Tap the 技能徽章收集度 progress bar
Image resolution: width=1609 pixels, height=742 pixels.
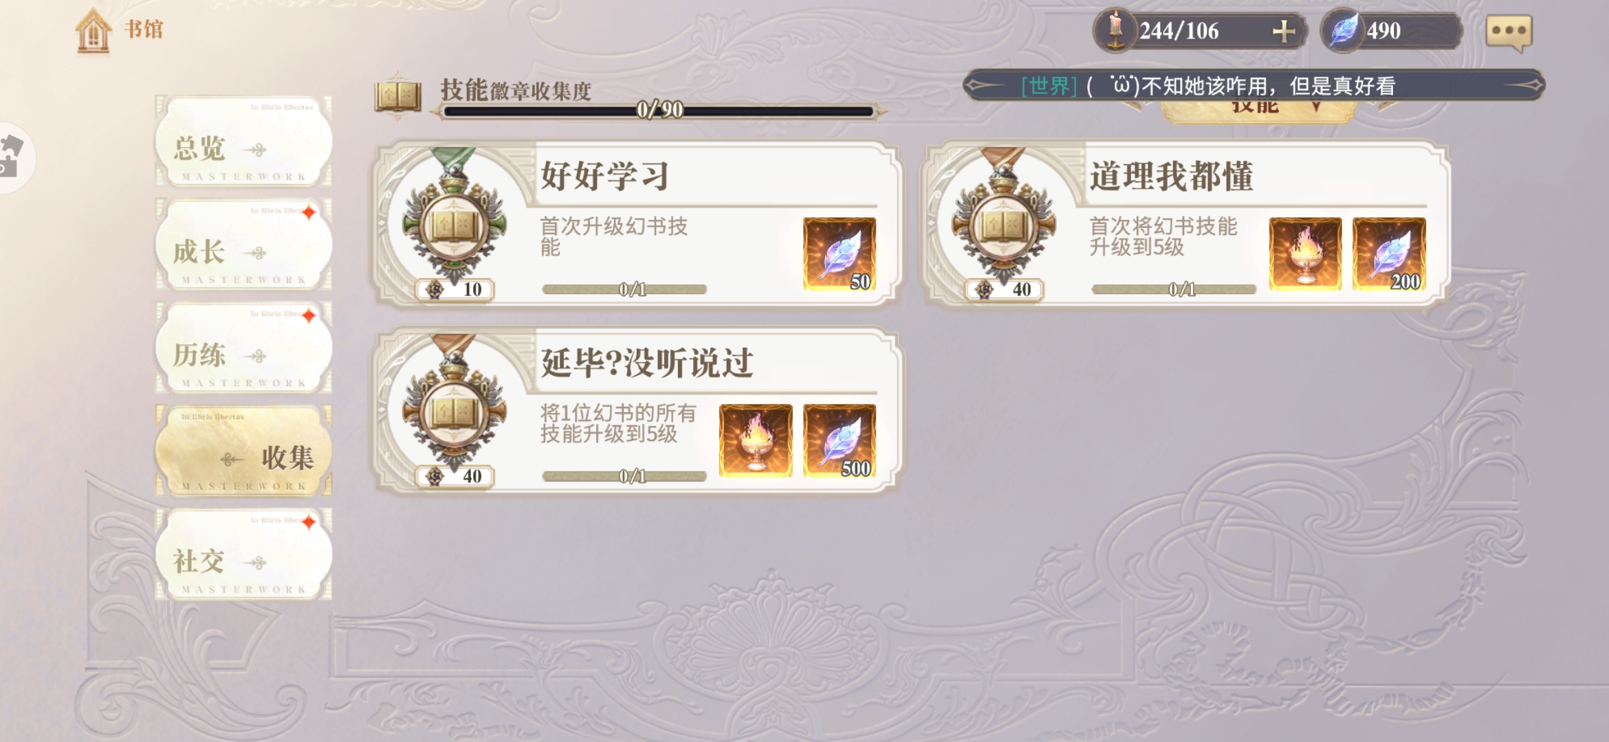point(659,111)
